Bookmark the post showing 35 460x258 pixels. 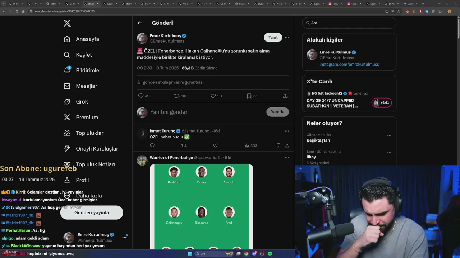[252, 96]
